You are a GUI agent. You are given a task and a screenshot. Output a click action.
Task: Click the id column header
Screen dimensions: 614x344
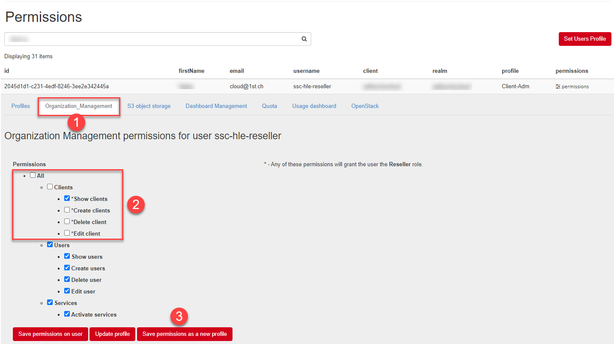click(x=7, y=71)
